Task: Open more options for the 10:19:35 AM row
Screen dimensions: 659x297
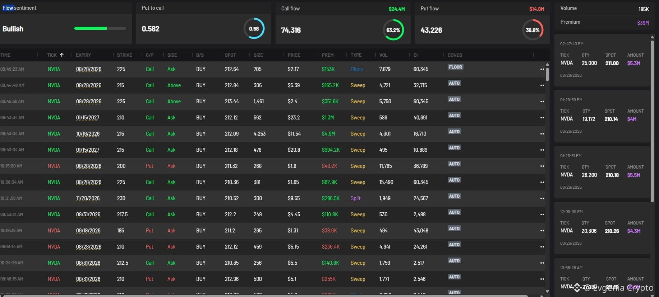Action: click(x=542, y=231)
